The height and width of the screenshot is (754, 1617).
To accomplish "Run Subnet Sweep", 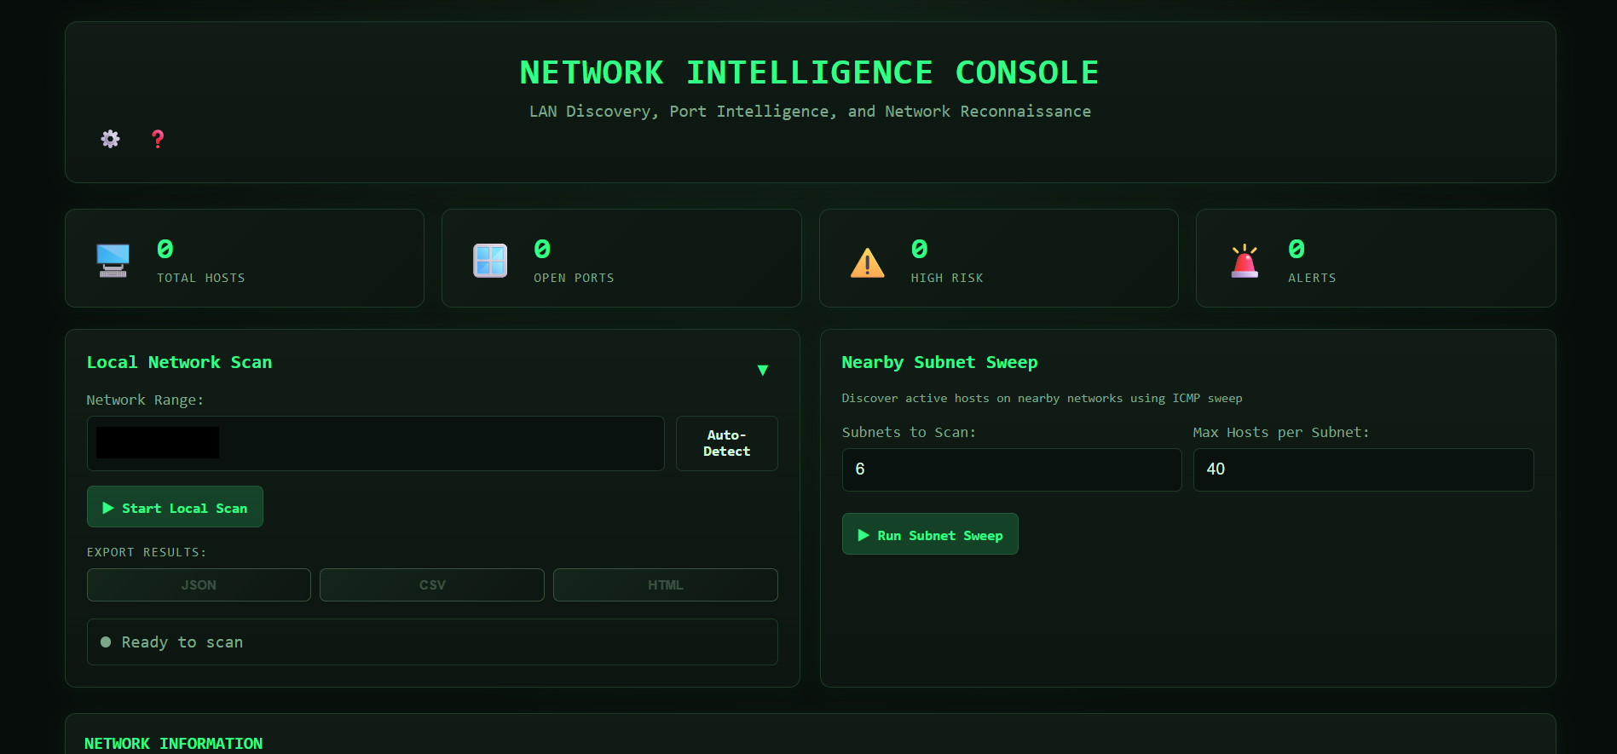I will click(x=930, y=534).
